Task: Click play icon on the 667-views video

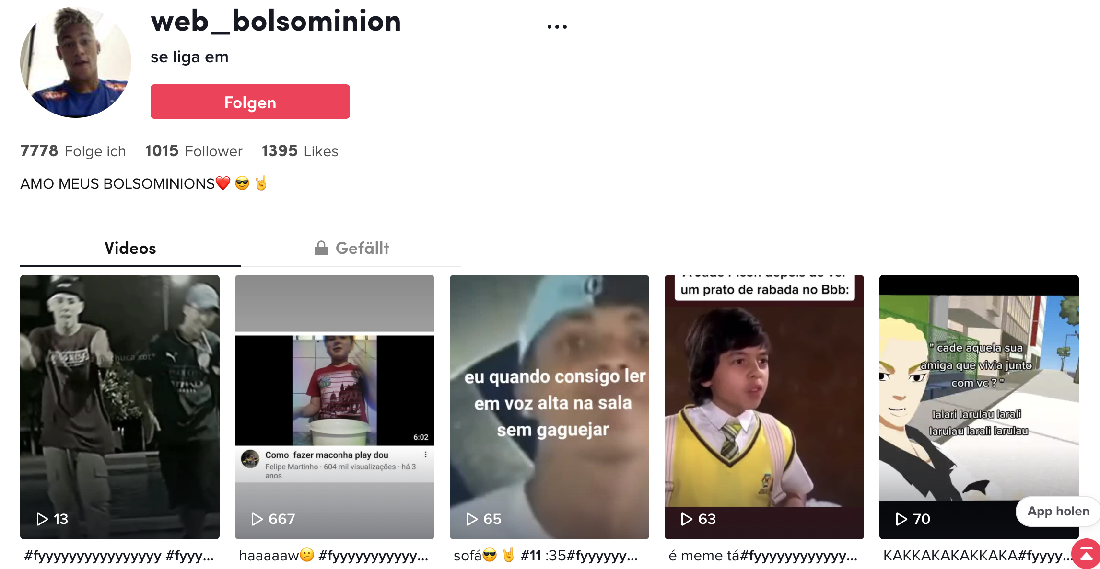Action: pos(257,519)
